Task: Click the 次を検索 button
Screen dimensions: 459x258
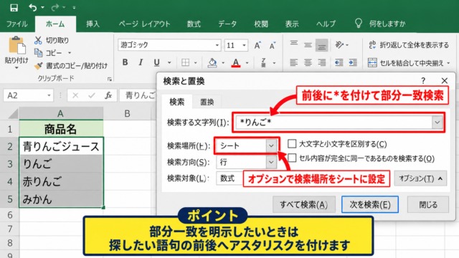Action: [x=370, y=204]
